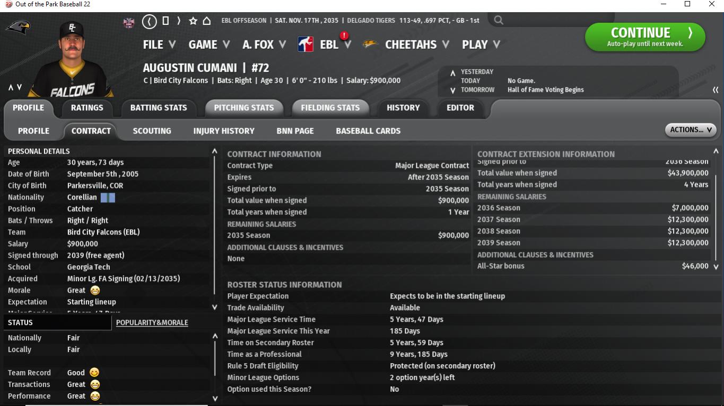Open the POPULARITY&MORALE link
724x406 pixels.
[152, 322]
